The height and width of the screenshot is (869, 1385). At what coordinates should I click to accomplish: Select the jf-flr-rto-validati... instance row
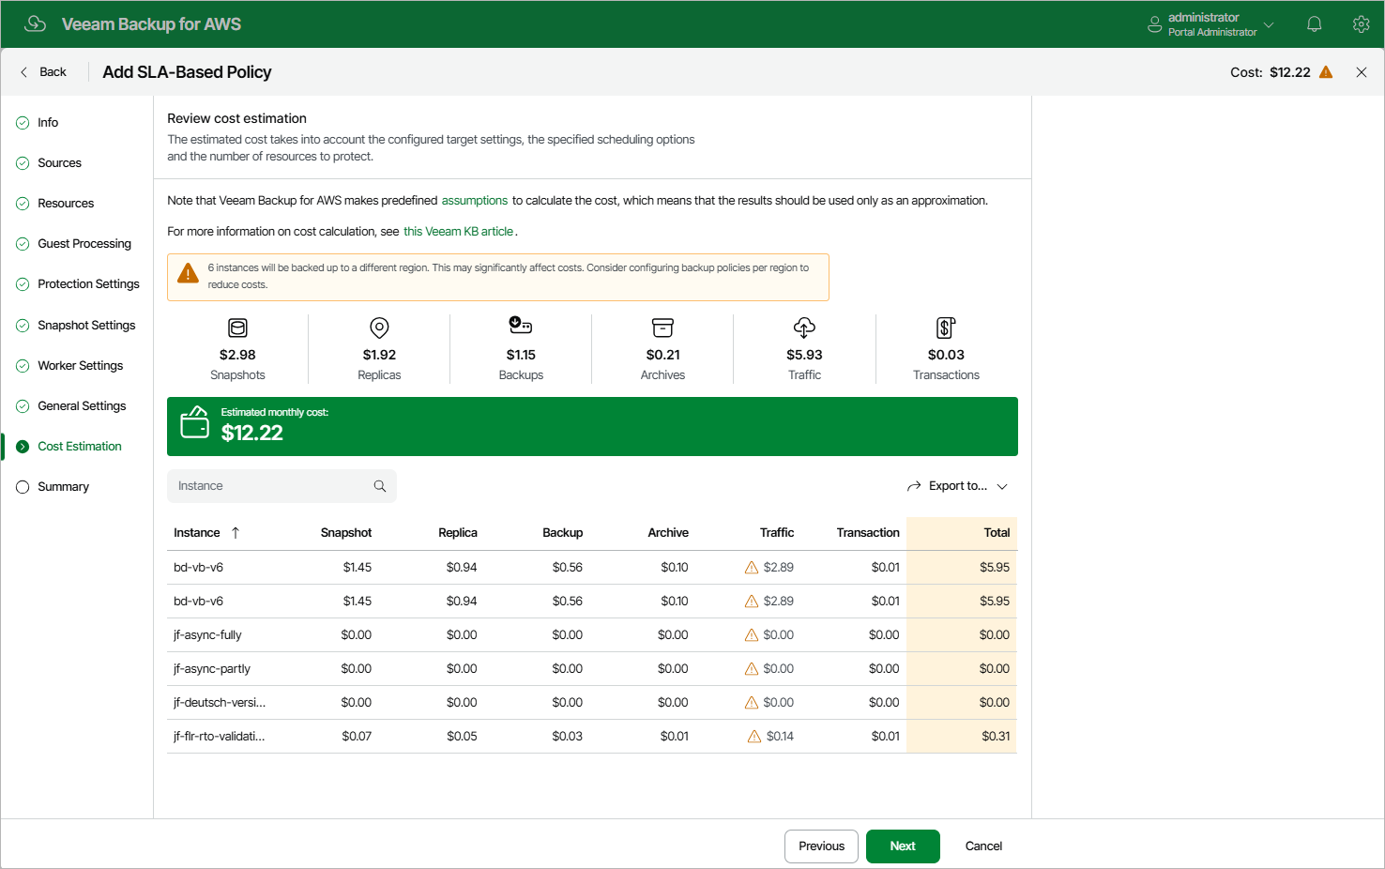[x=592, y=737]
